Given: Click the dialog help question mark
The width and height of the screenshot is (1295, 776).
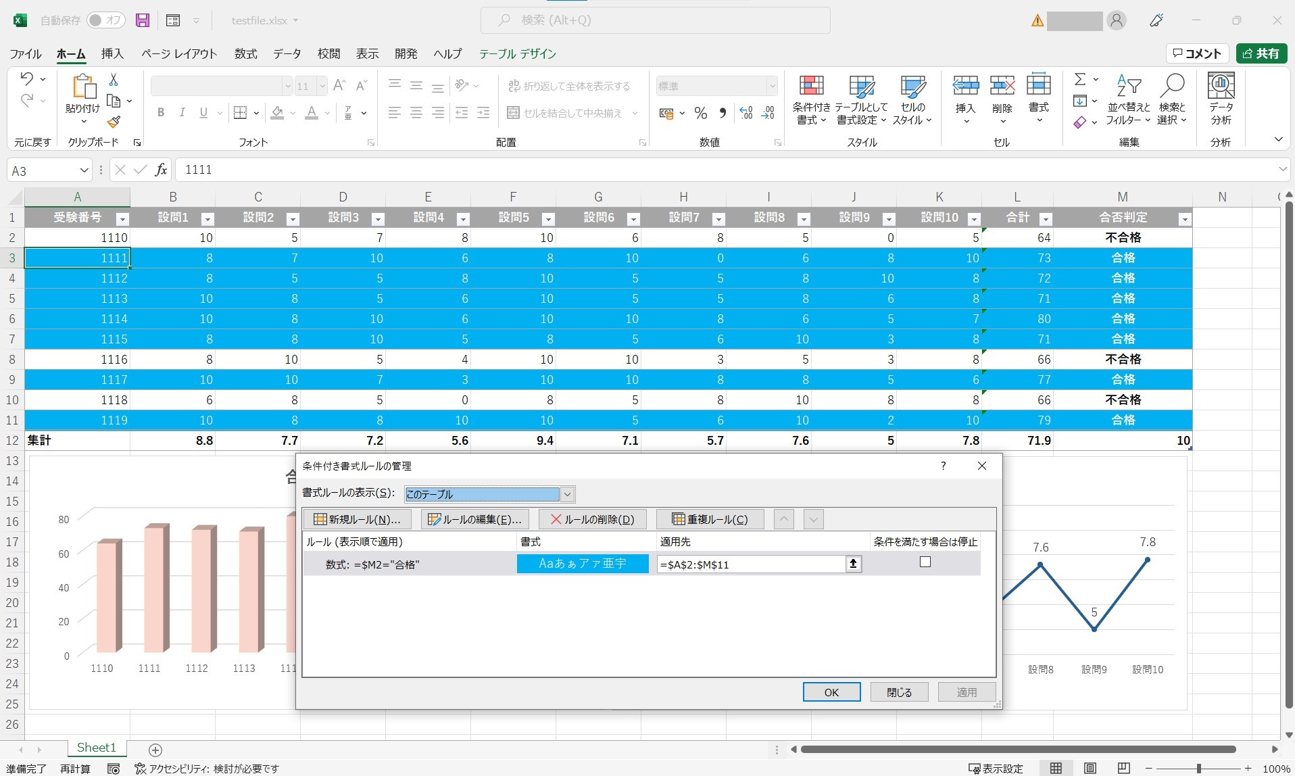Looking at the screenshot, I should pyautogui.click(x=943, y=466).
